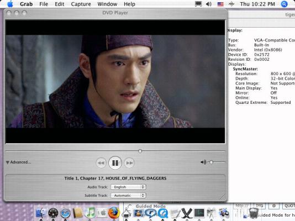Open QuickTime Player from the Dock
Viewport: 295px width, 221px height.
[163, 213]
